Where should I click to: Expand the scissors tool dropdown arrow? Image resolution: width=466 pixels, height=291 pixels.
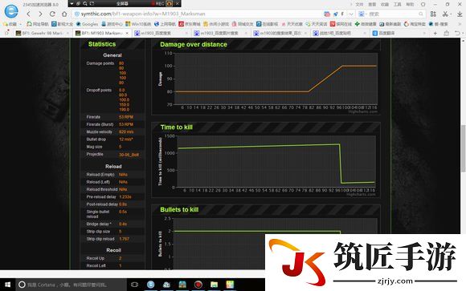pyautogui.click(x=451, y=14)
